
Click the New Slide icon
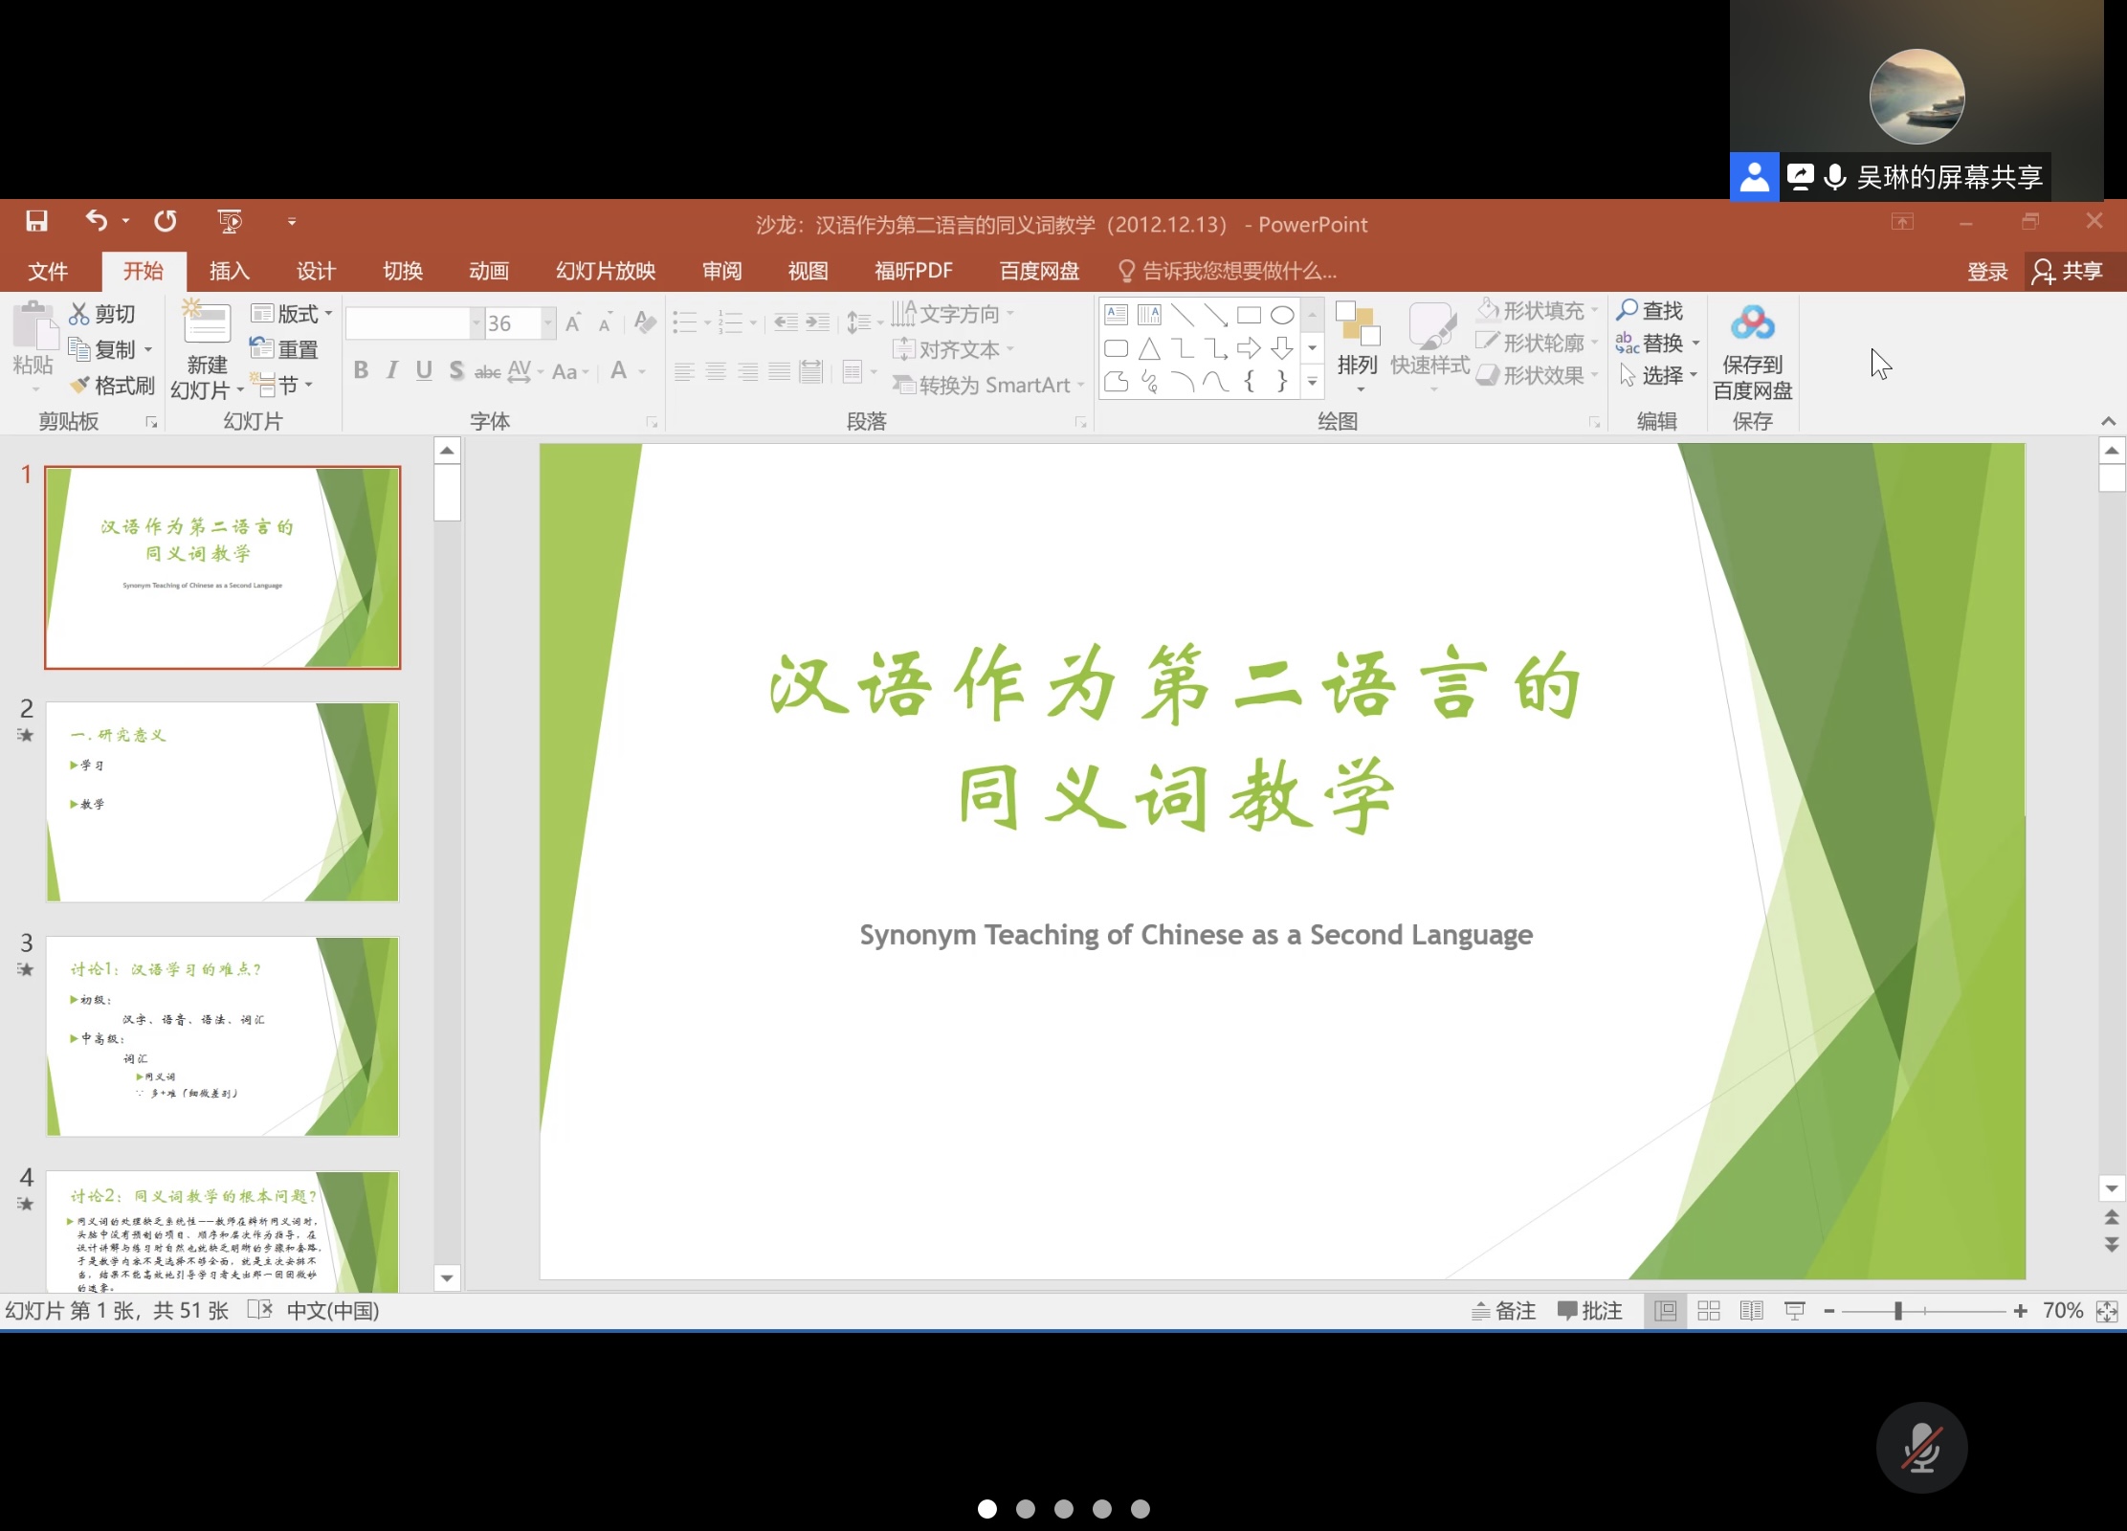point(207,325)
